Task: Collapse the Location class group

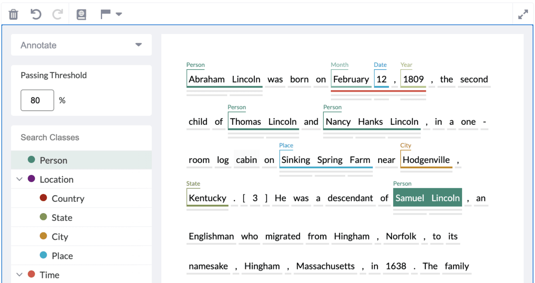Action: pos(20,179)
